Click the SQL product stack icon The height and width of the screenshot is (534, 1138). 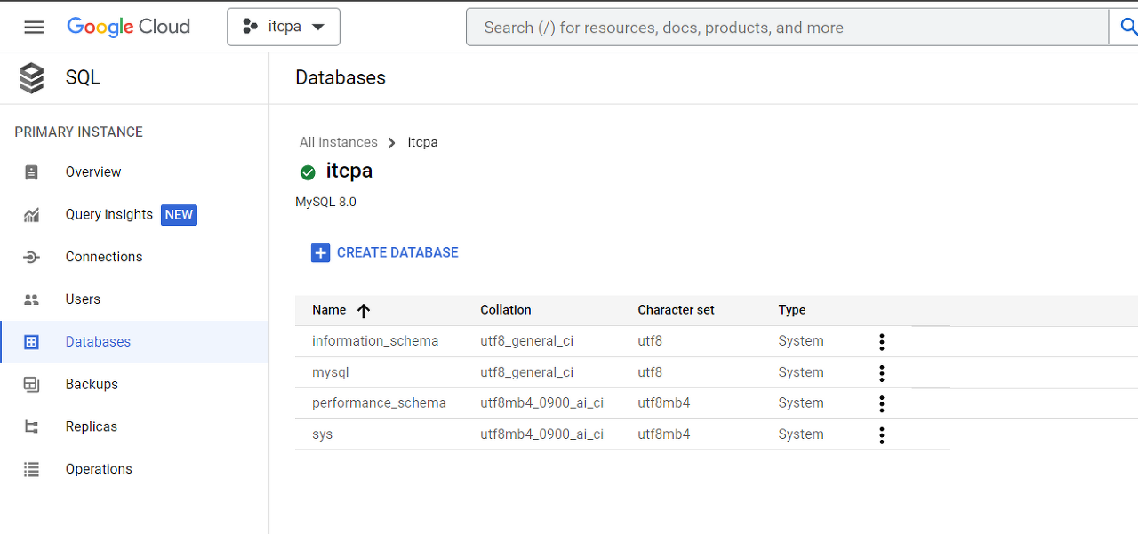[32, 78]
